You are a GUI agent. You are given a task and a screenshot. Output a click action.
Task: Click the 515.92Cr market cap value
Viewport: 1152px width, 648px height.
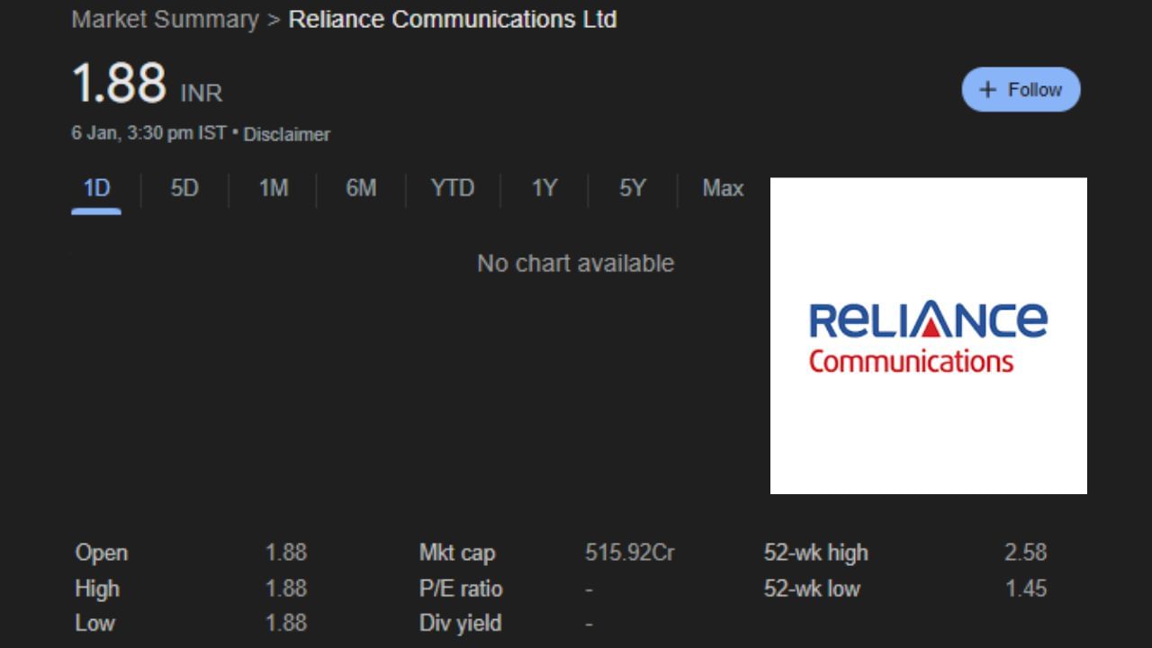630,553
